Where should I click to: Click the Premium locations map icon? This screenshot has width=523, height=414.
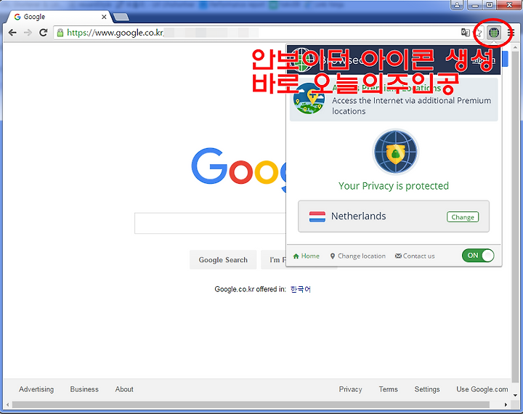point(309,98)
